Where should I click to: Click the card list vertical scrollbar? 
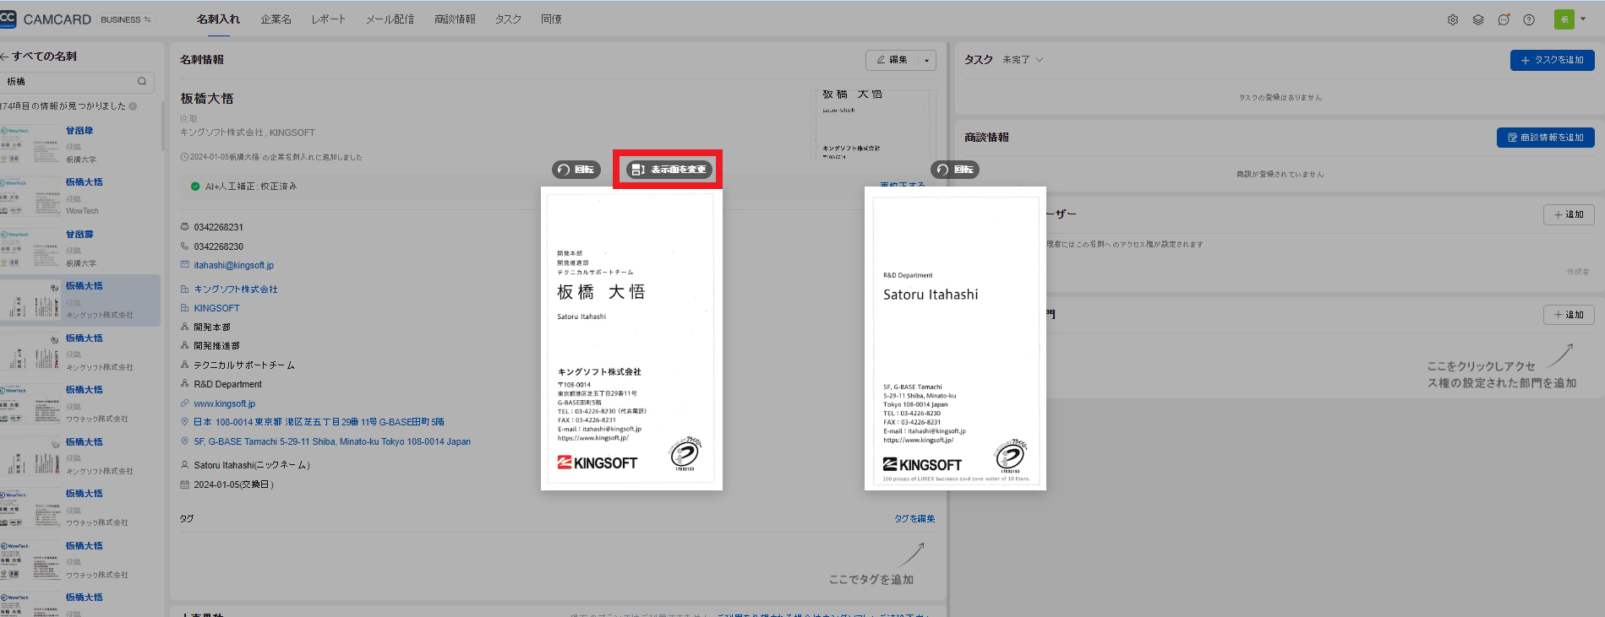[x=163, y=127]
